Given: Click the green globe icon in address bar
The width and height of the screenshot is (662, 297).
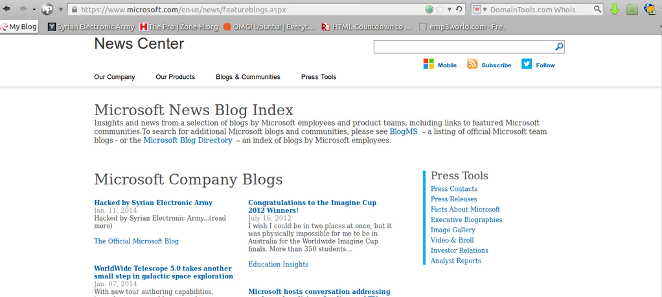Looking at the screenshot, I should tap(429, 9).
